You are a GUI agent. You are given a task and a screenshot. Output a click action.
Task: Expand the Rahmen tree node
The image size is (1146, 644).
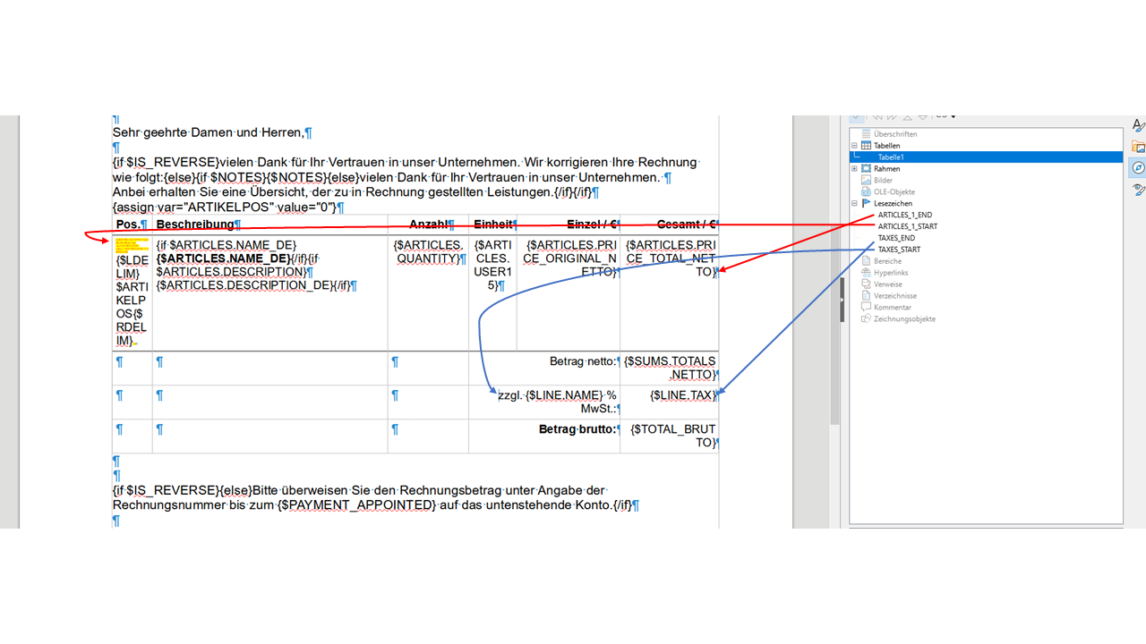click(854, 169)
